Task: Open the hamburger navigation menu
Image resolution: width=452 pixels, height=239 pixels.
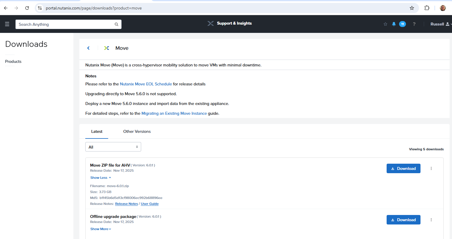Action: click(x=7, y=24)
